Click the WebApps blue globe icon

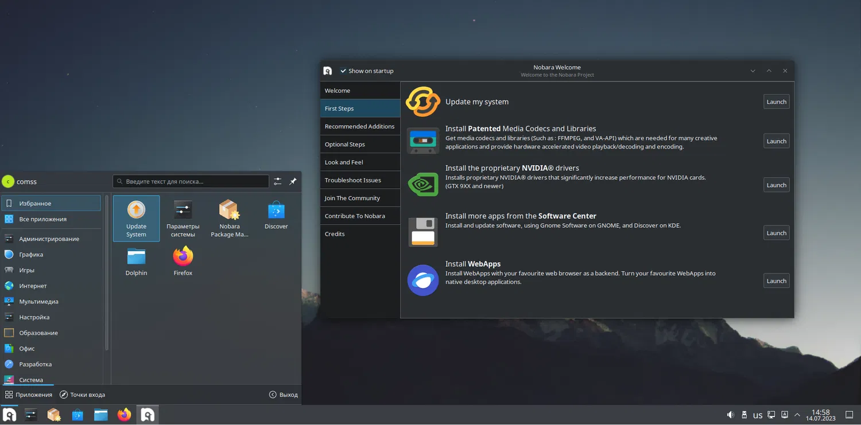tap(423, 280)
